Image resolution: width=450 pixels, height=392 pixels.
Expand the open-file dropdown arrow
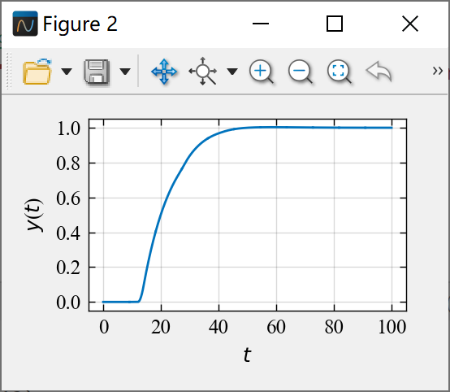(67, 72)
